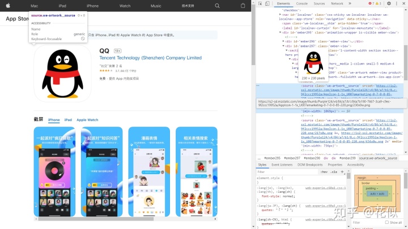Select the Styles sub-tab

(262, 165)
